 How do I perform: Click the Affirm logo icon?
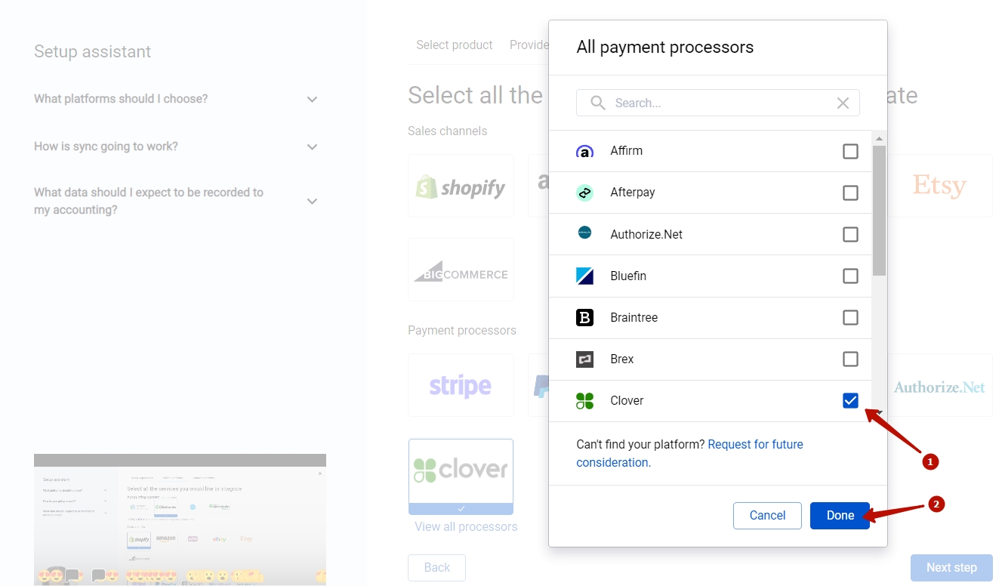tap(585, 151)
